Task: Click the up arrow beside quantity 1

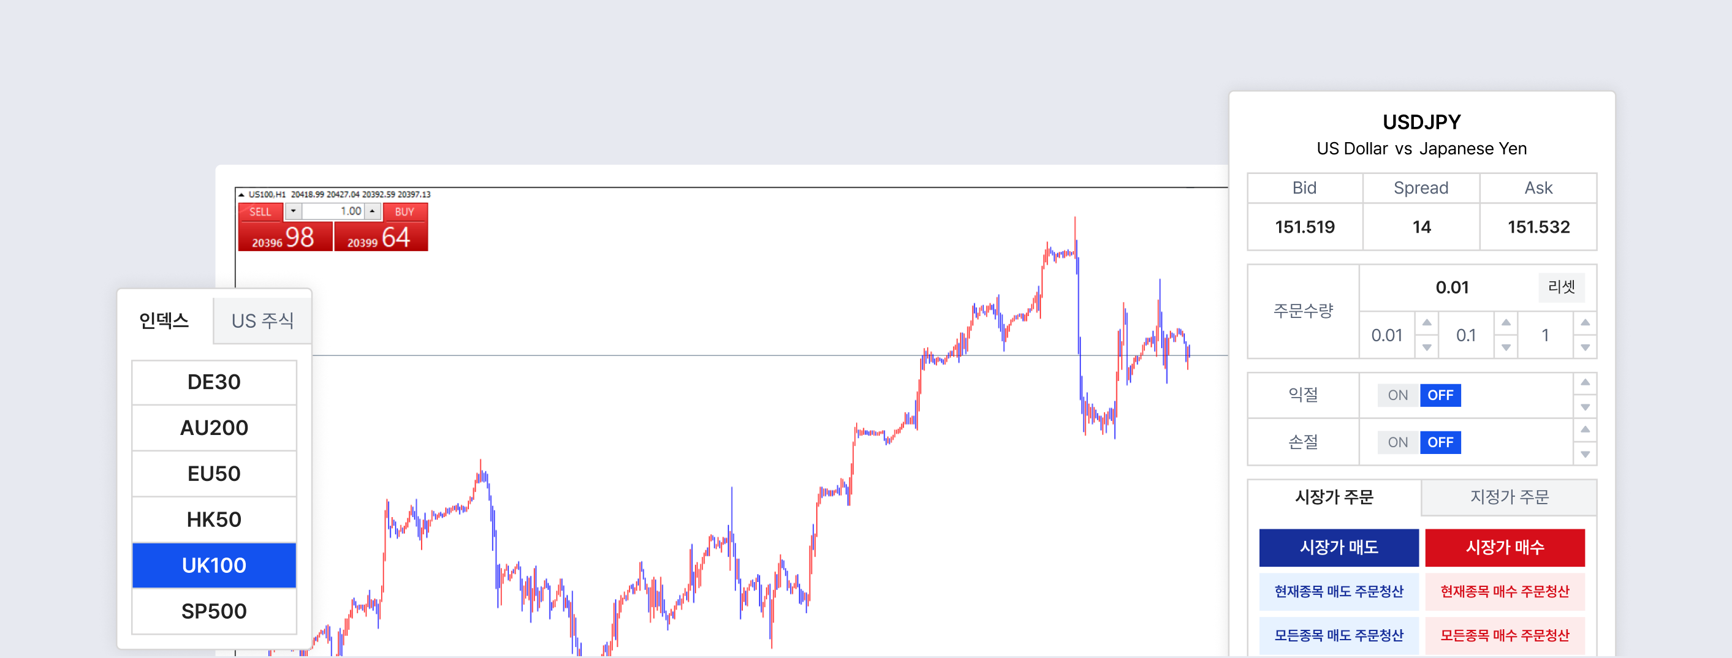Action: [x=1585, y=323]
